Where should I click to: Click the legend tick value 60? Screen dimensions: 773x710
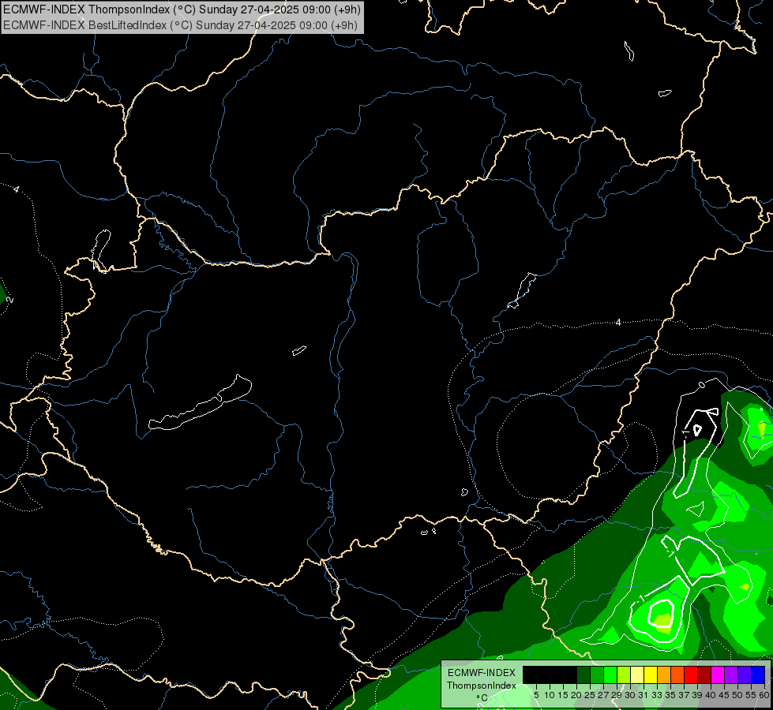click(764, 695)
